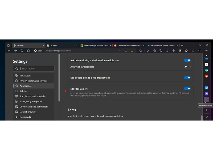Screen dimensions: 213x160
Task: Open immersive reader book icon
Action: coord(126,51)
